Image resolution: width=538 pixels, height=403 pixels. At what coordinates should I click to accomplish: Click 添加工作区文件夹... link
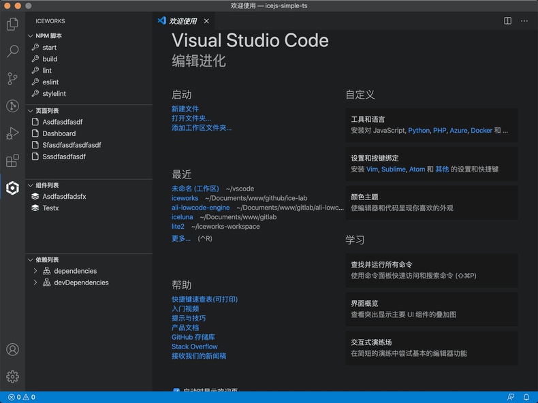point(202,128)
